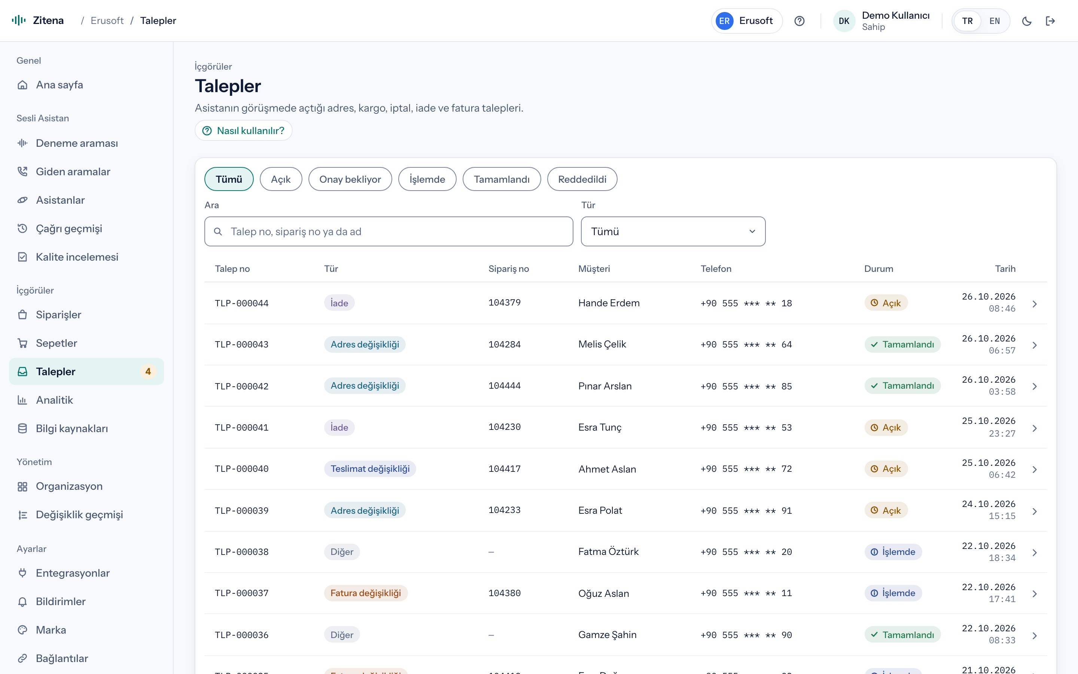Go to Deneme araması

click(x=86, y=143)
